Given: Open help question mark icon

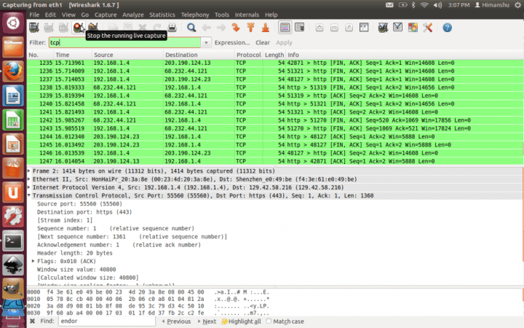Looking at the screenshot, I should [x=447, y=28].
